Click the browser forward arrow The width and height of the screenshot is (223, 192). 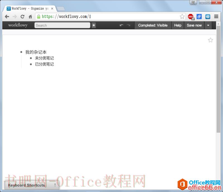[x=15, y=17]
